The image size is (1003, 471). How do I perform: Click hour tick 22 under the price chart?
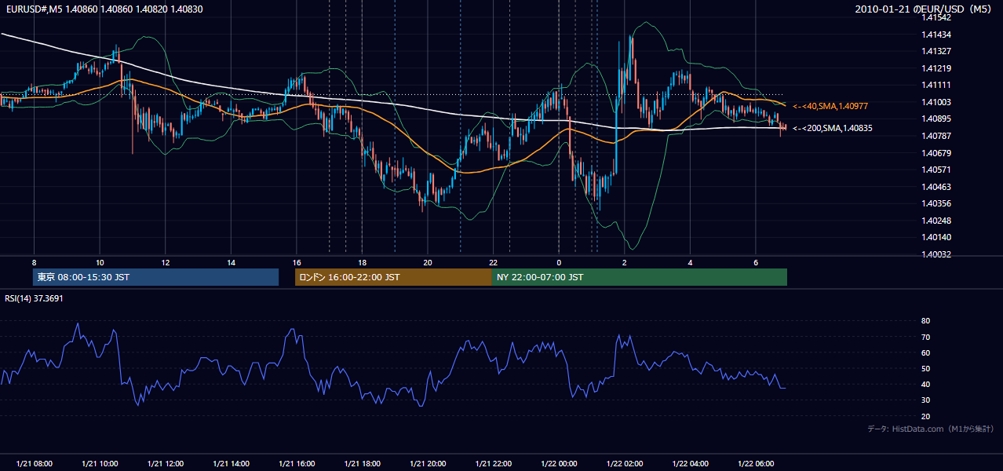493,262
